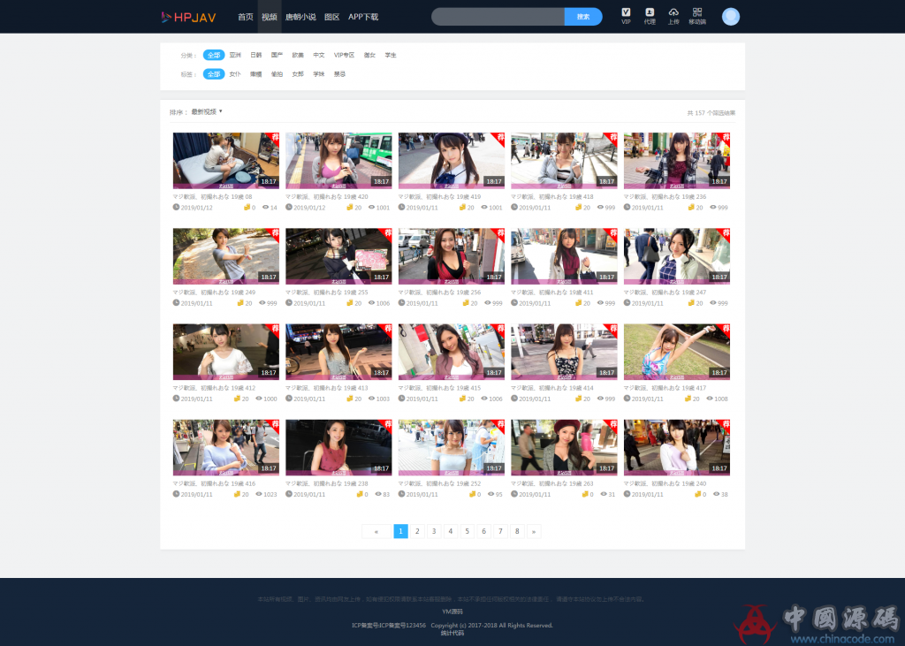
Task: Open the user avatar icon at top right
Action: tap(731, 16)
